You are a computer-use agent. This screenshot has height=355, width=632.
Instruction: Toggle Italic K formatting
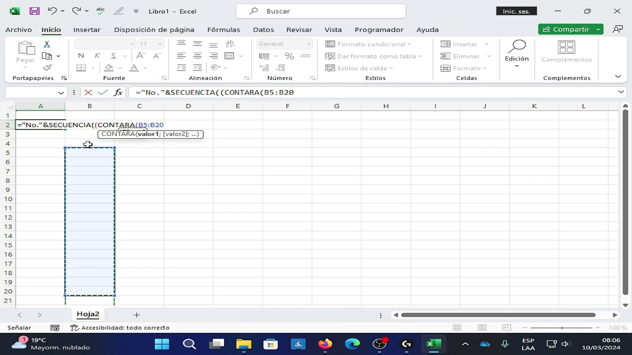point(97,56)
